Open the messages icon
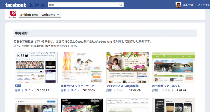Viewport: 210px width, 112px height. [x=37, y=5]
